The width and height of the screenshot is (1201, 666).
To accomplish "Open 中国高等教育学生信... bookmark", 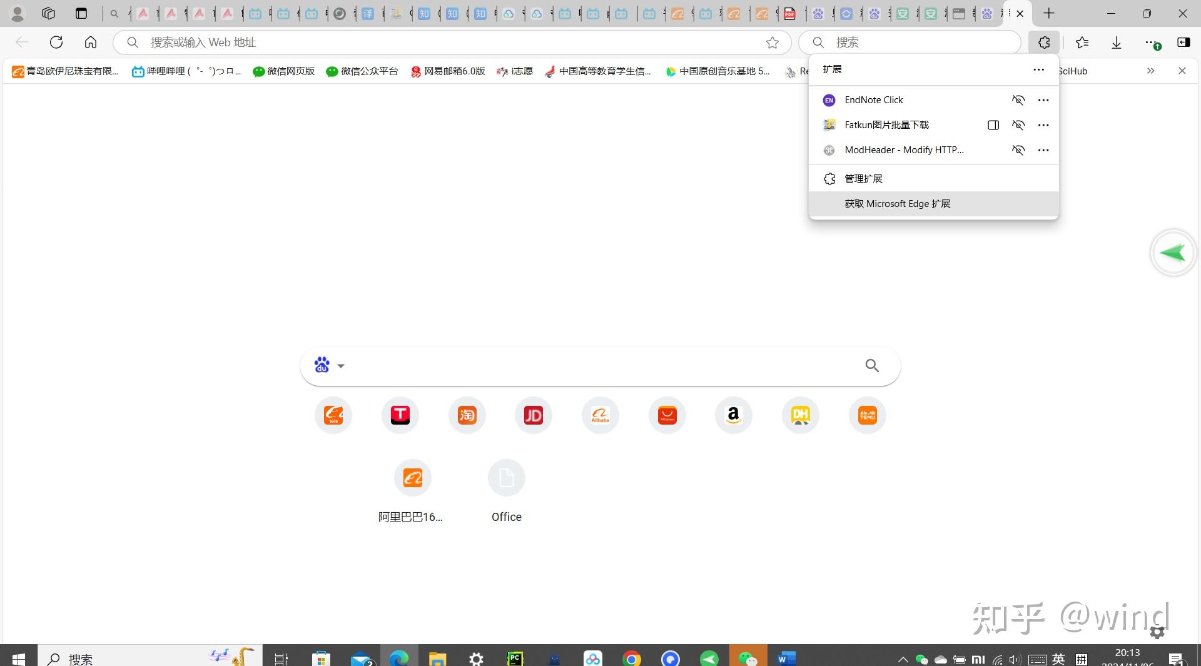I will 598,71.
